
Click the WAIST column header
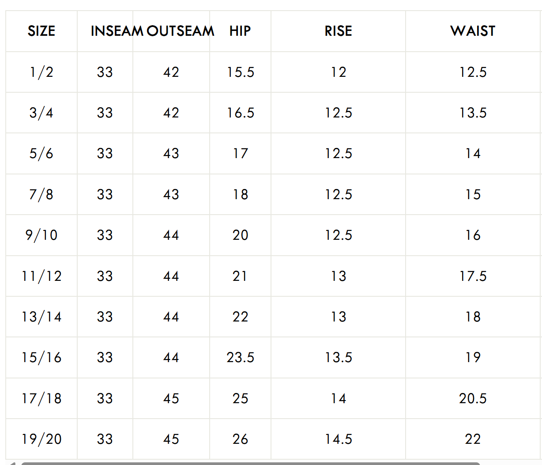pos(473,31)
